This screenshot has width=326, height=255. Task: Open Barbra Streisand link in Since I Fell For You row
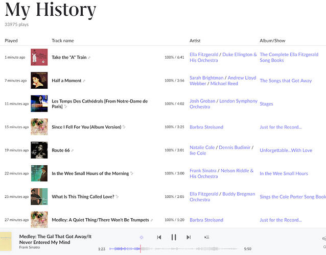pos(206,127)
